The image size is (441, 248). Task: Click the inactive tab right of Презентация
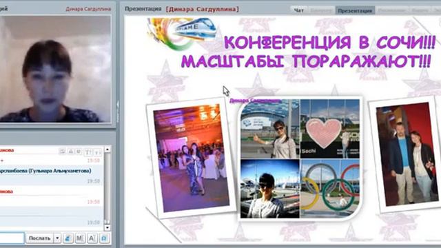tap(392, 11)
